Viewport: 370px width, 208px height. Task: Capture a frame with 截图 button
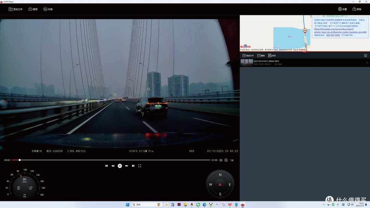click(33, 9)
